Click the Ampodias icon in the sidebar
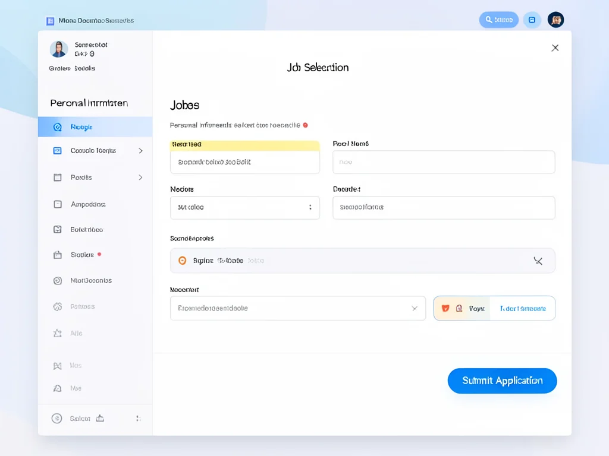The width and height of the screenshot is (609, 456). click(x=58, y=204)
